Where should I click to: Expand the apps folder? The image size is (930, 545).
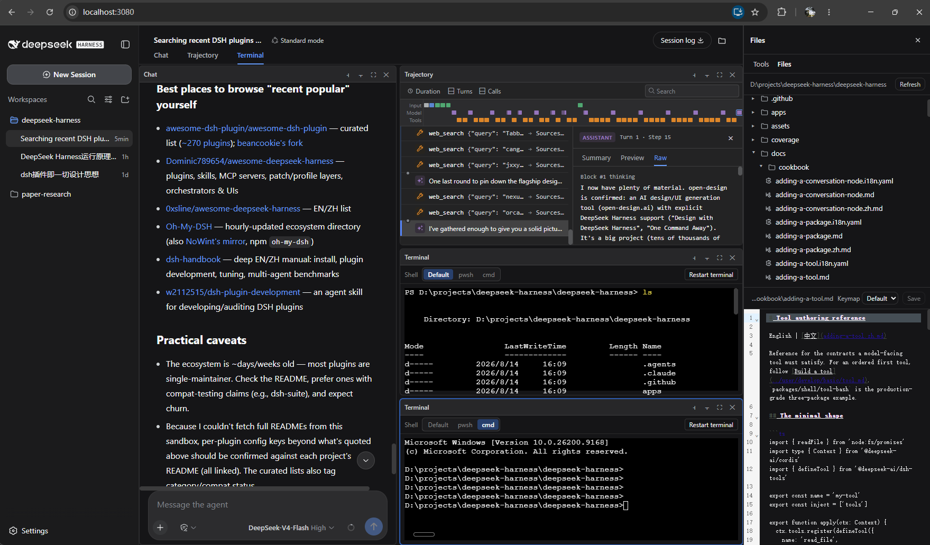(753, 113)
